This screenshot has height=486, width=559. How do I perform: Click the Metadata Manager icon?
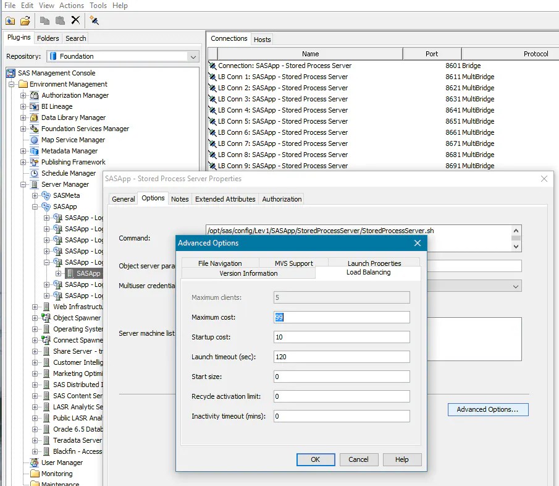point(34,151)
